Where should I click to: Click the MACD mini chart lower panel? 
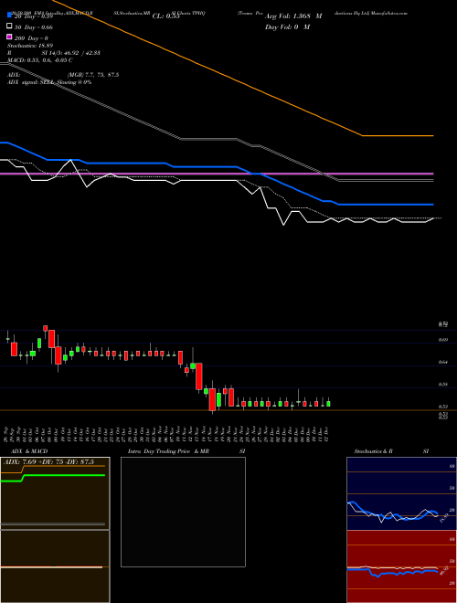[x=55, y=566]
